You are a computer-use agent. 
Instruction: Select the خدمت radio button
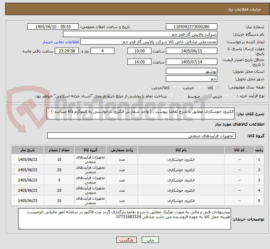[x=199, y=87]
